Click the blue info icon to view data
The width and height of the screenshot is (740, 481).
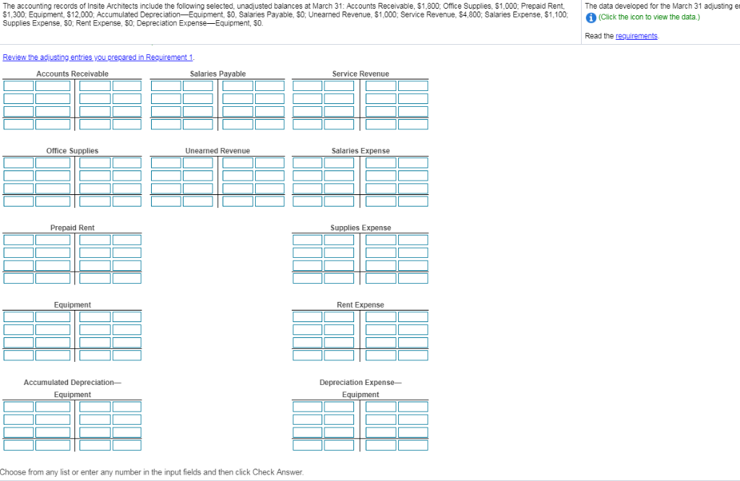pos(590,17)
